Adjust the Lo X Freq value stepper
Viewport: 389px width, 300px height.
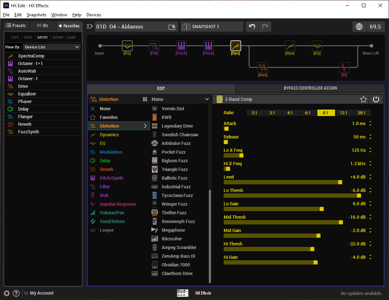371,150
